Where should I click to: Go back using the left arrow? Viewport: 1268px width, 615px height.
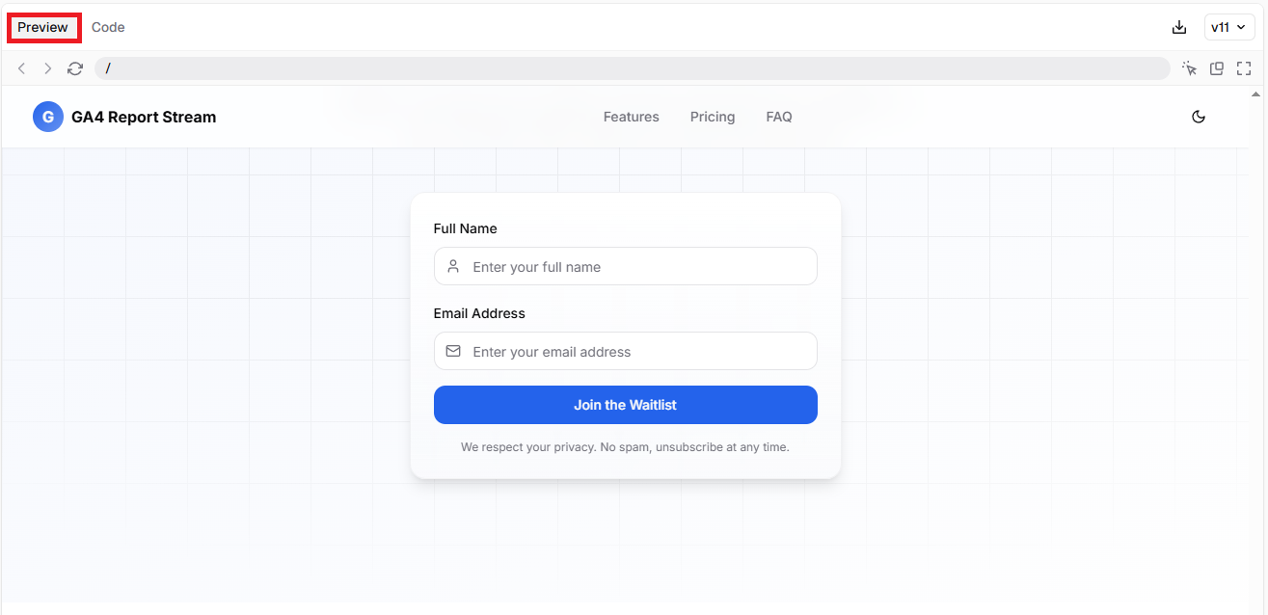pos(22,68)
